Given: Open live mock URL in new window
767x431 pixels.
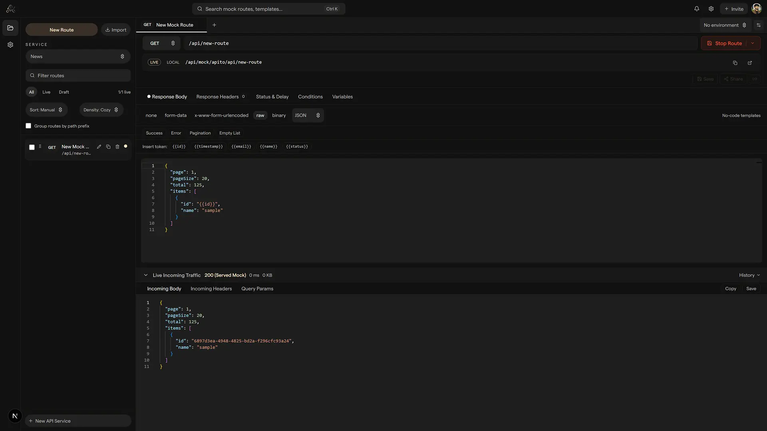Looking at the screenshot, I should [x=750, y=63].
